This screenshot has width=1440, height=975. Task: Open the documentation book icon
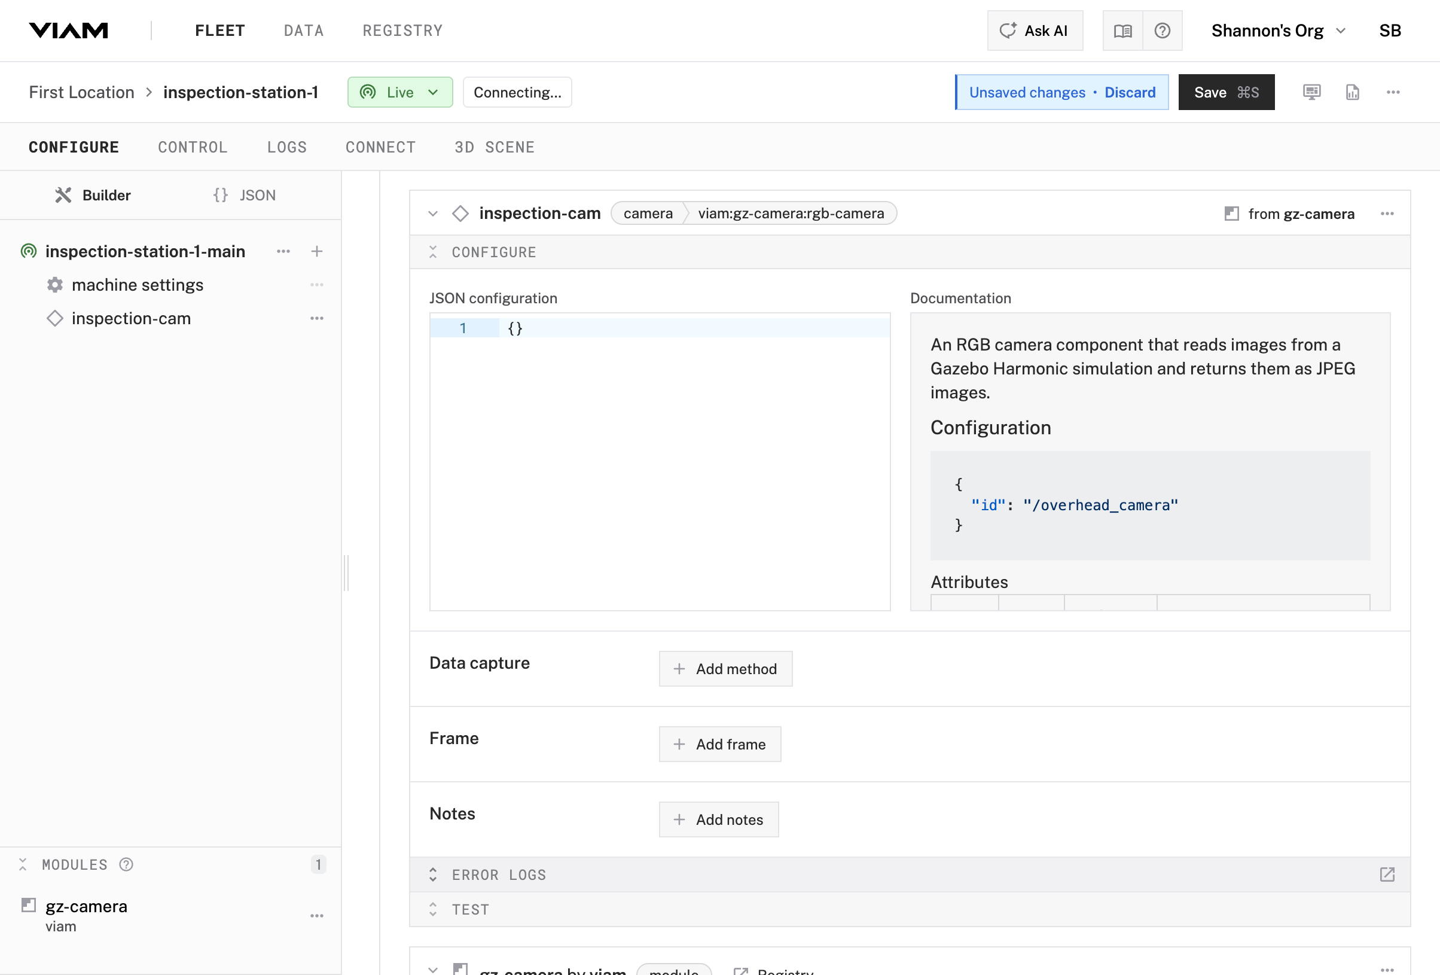[x=1122, y=31]
